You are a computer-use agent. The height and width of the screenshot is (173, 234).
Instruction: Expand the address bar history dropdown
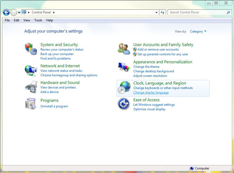(x=156, y=13)
